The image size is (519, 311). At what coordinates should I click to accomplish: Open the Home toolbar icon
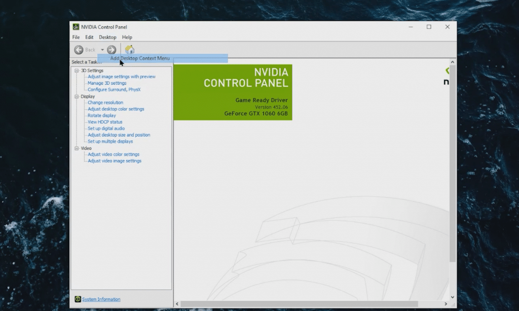[129, 49]
